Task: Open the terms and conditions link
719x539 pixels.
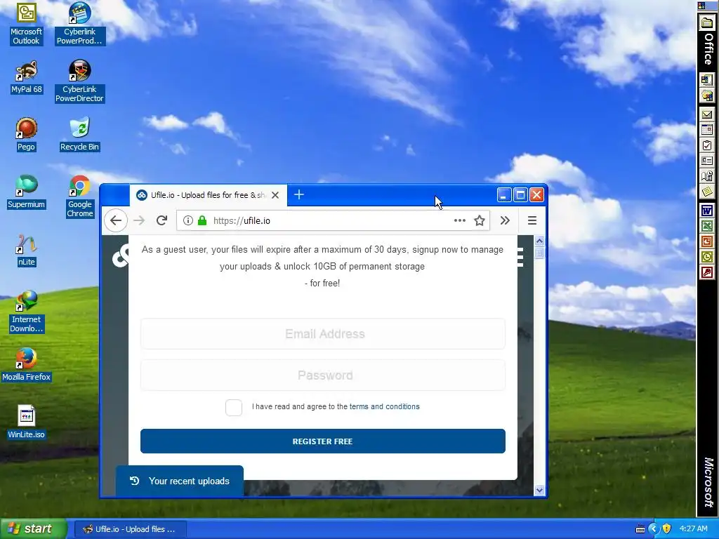Action: pos(384,406)
